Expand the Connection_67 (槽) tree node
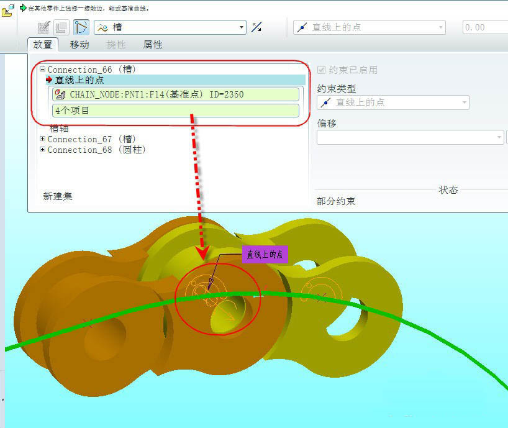The height and width of the screenshot is (428, 508). click(x=42, y=139)
